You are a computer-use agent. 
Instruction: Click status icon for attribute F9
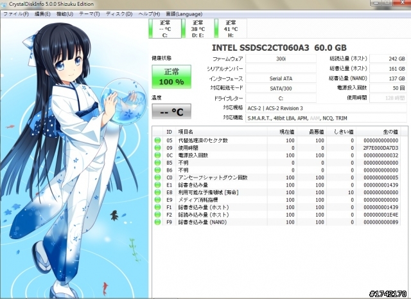point(157,222)
